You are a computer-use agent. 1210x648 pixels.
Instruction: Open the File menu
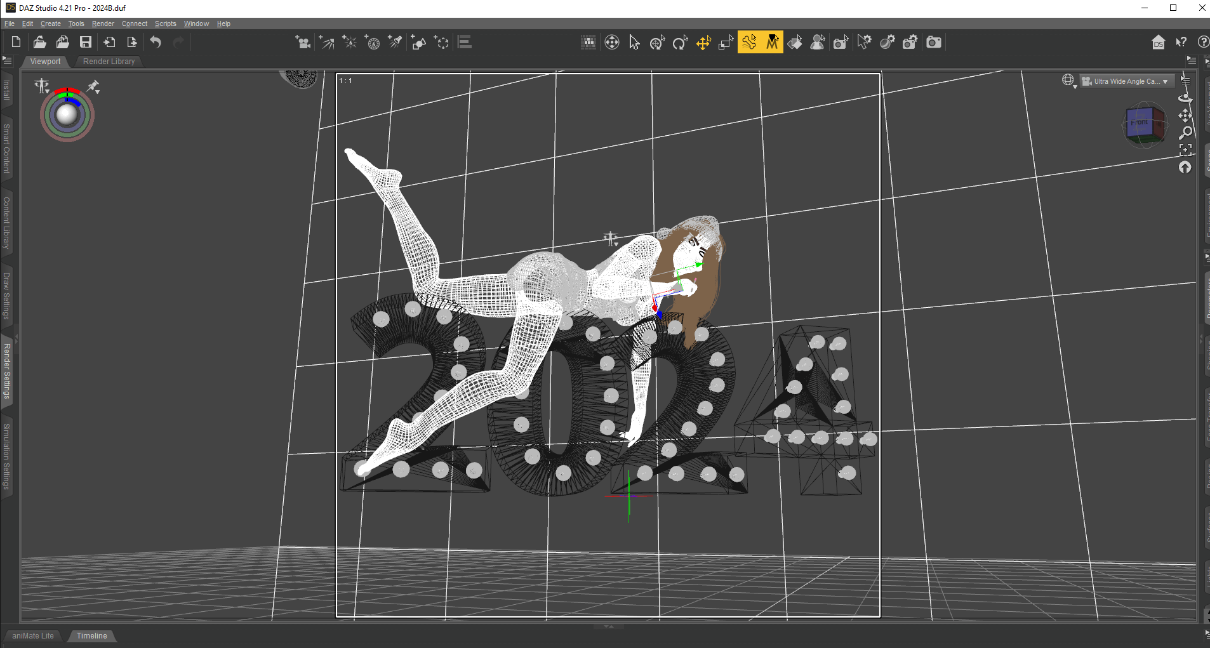(x=10, y=23)
